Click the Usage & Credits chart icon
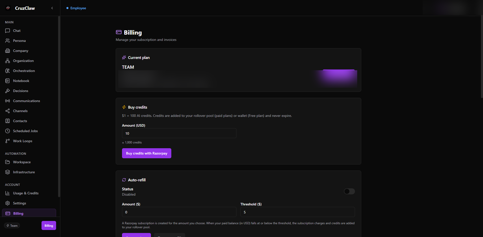The height and width of the screenshot is (237, 483). coord(8,193)
